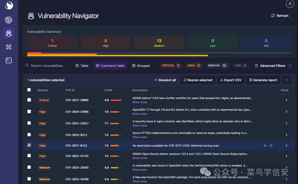Click the Hosts column header
This screenshot has height=184, width=298.
(x=284, y=90)
